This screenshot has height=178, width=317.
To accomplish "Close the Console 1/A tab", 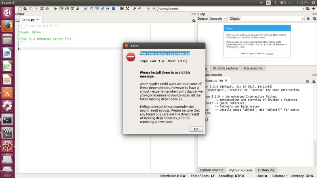I will (x=226, y=81).
